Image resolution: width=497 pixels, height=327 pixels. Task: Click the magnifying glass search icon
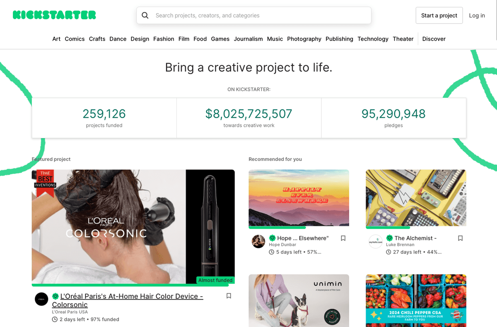pos(145,15)
